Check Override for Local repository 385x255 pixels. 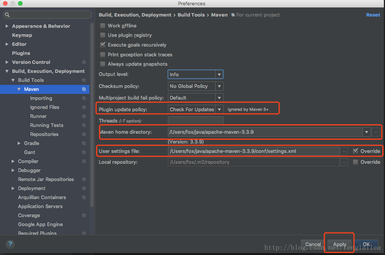355,162
